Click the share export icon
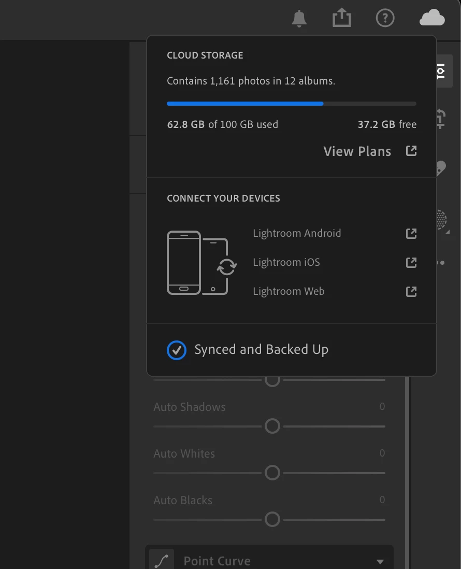This screenshot has width=461, height=569. coord(342,18)
